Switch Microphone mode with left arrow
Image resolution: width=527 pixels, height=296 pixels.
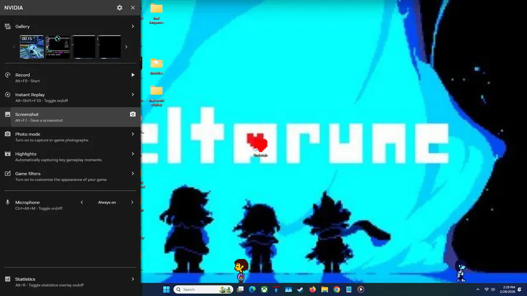(81, 202)
